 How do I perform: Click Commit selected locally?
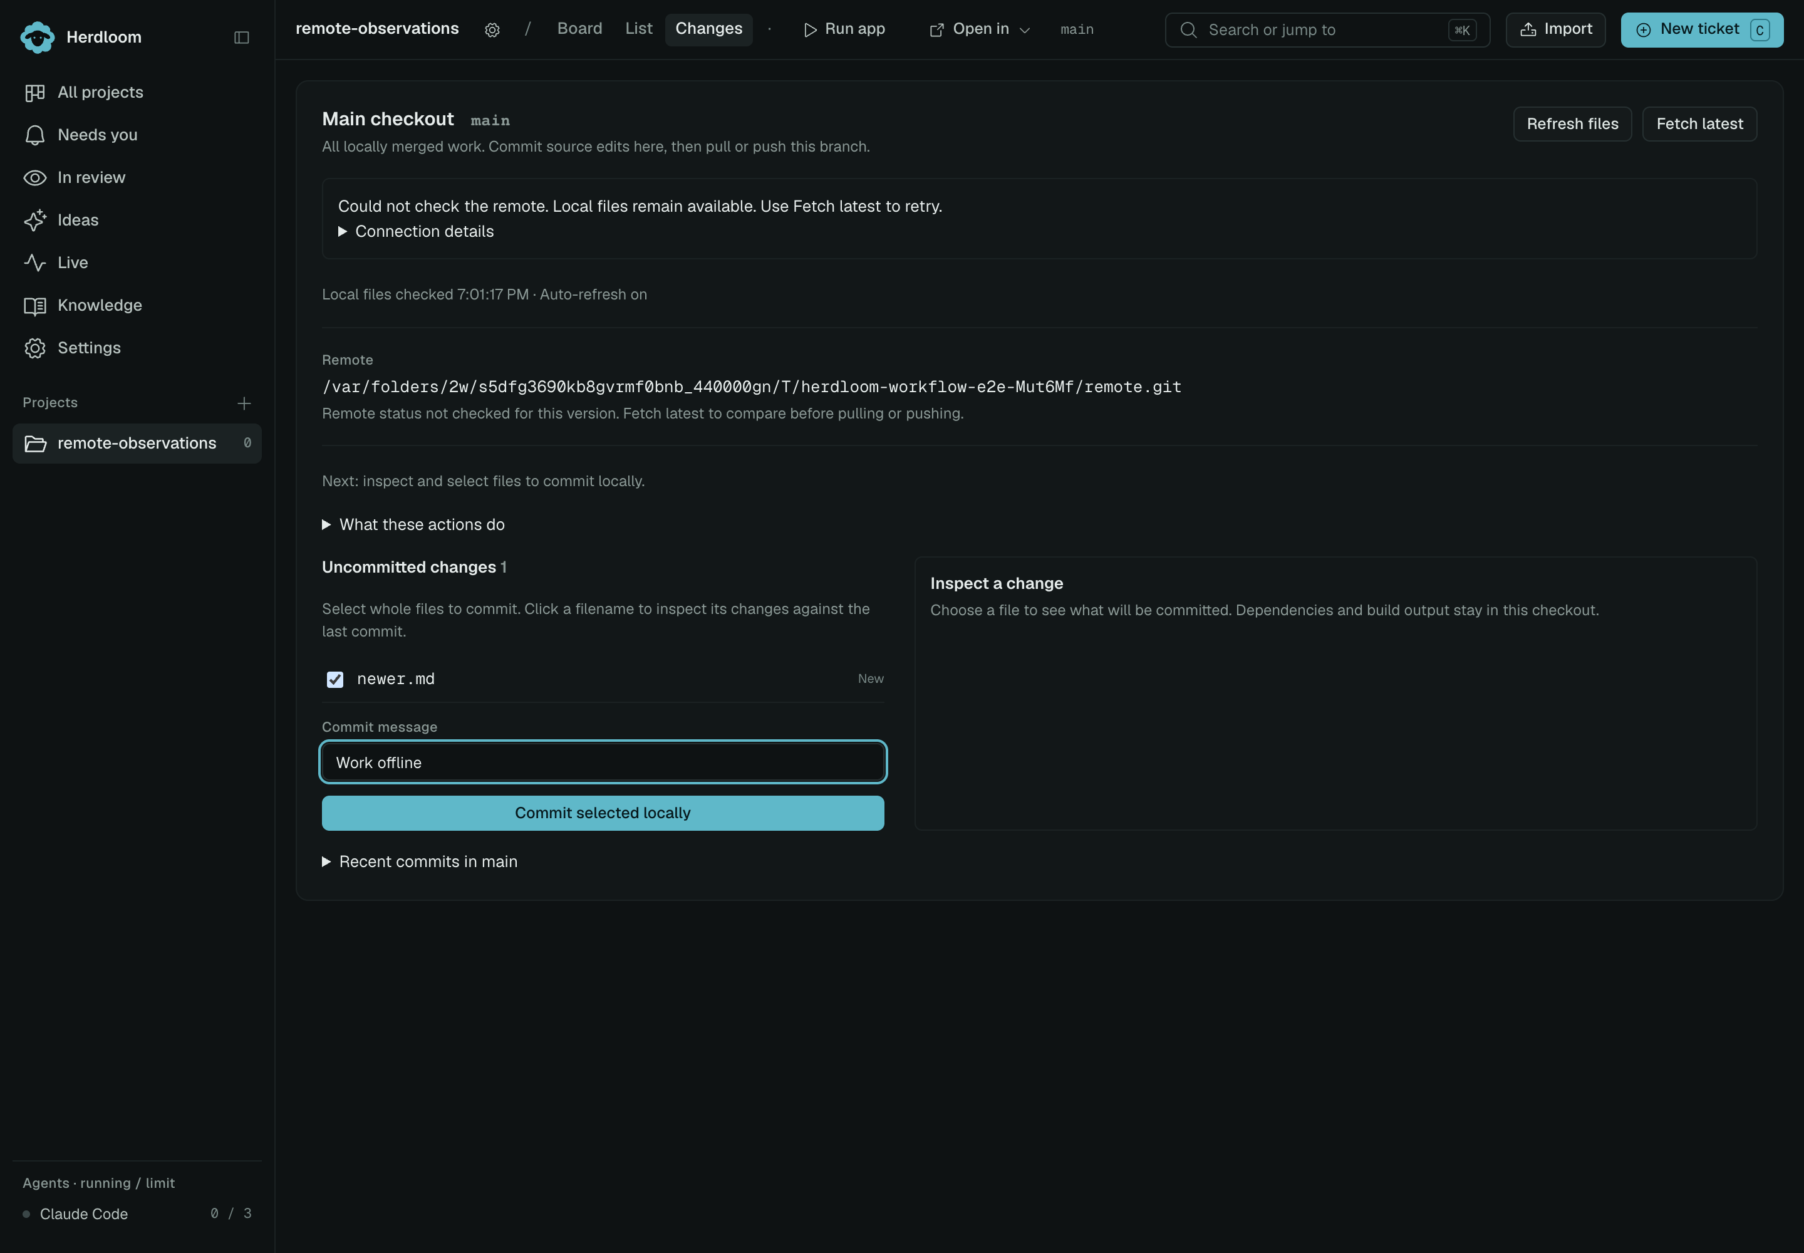click(x=603, y=813)
